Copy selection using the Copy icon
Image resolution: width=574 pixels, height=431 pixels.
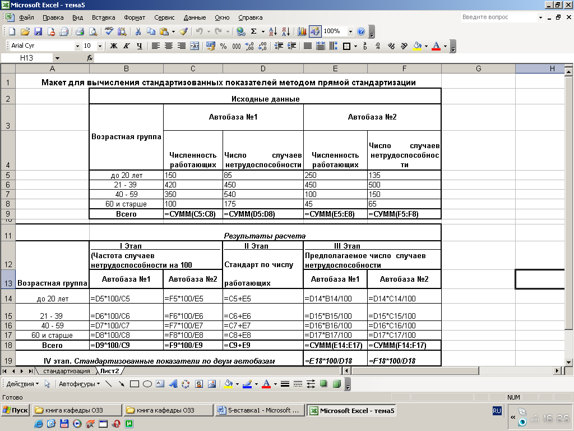(151, 31)
